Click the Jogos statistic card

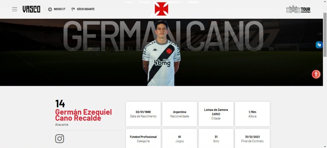(x=180, y=138)
